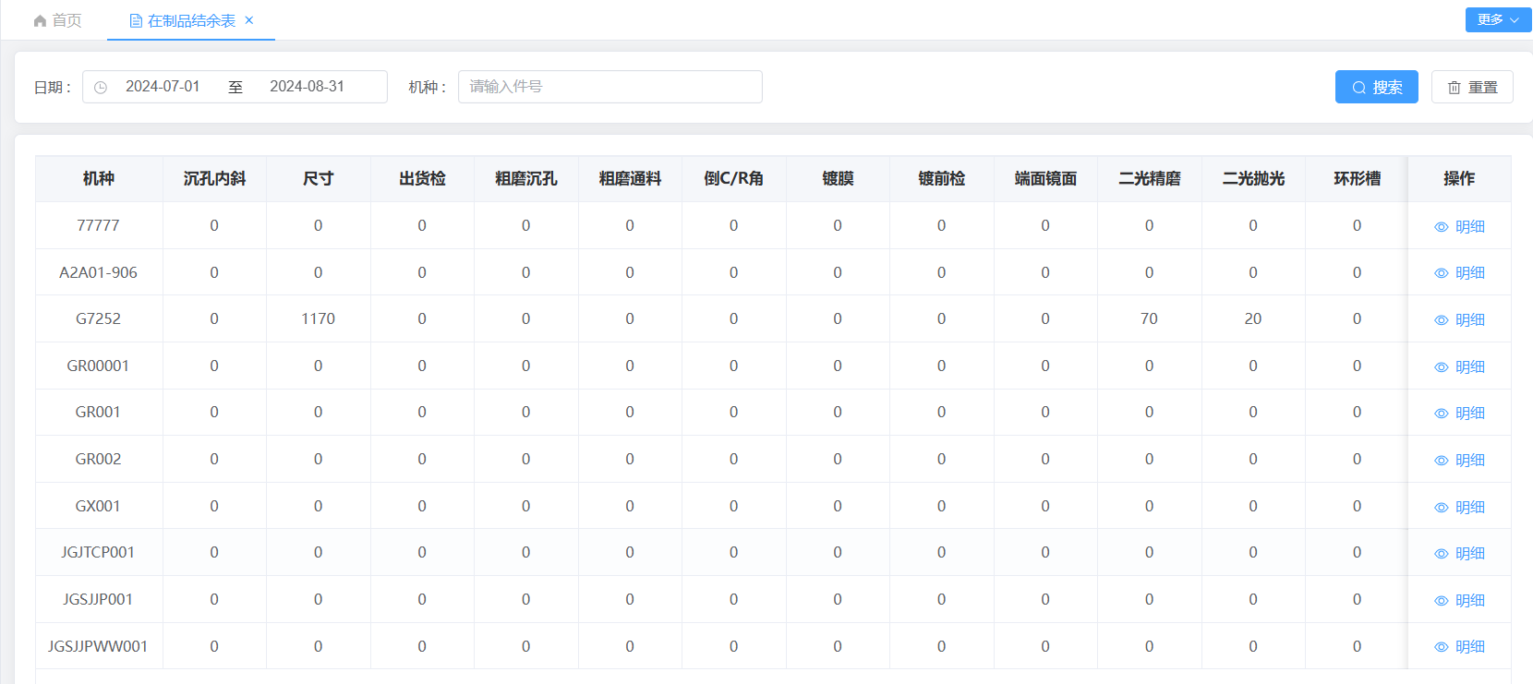Click the 重置 reset button

1472,87
